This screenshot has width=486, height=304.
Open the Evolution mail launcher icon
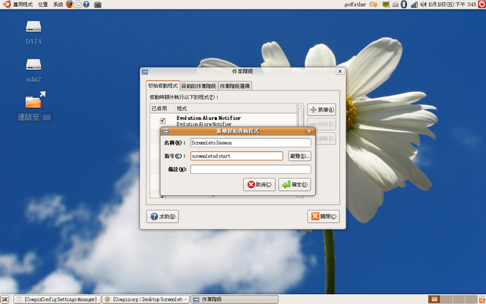point(77,5)
